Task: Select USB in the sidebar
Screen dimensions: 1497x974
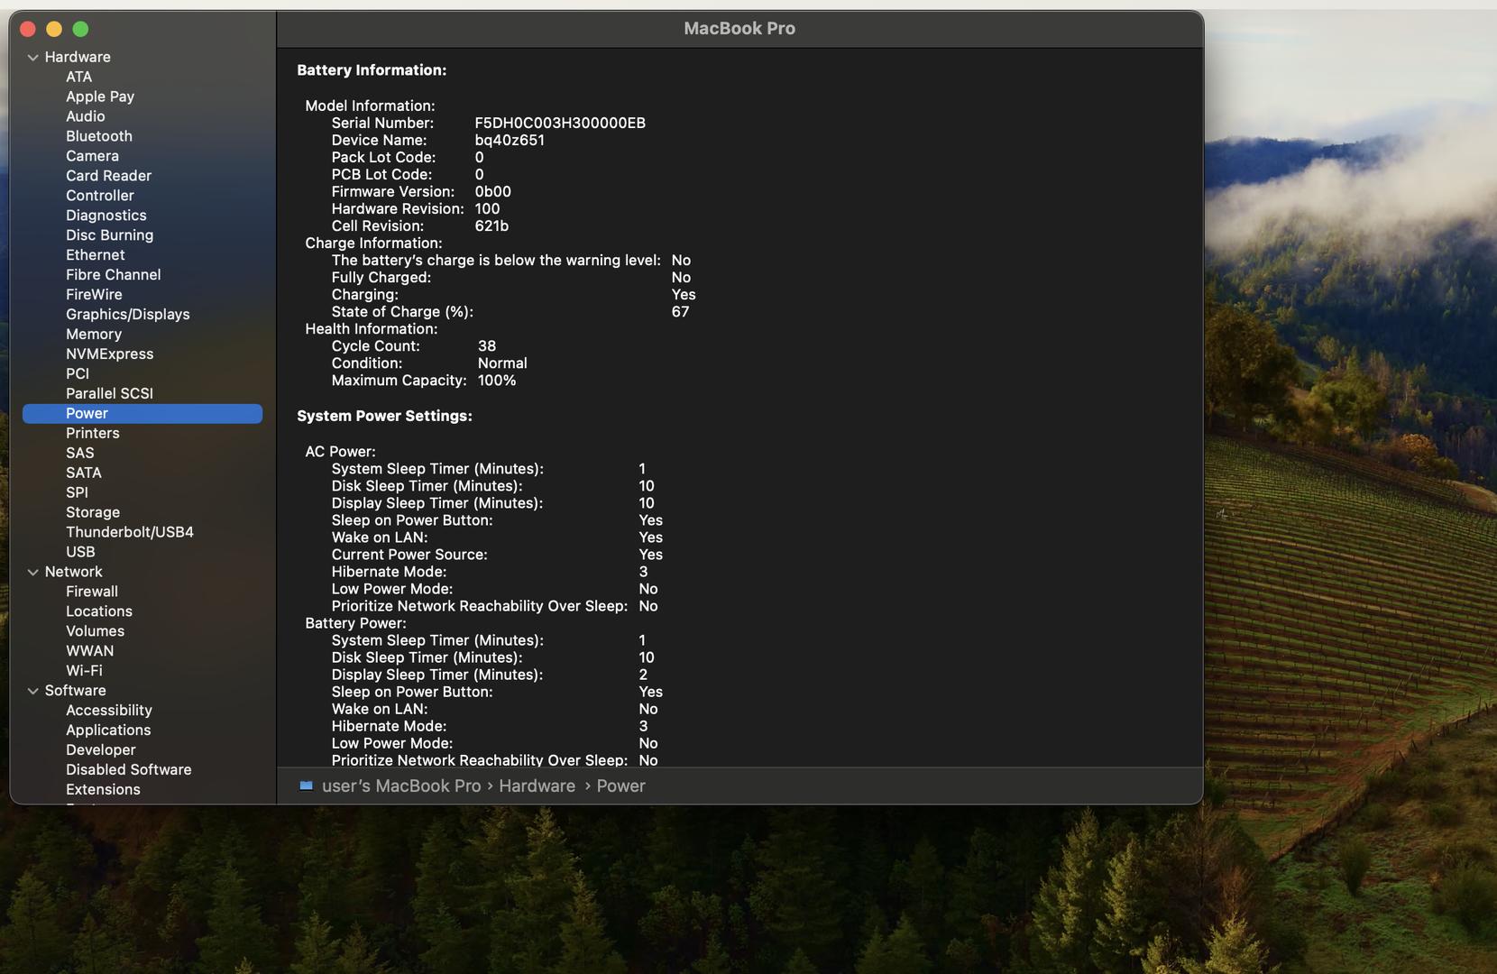Action: coord(80,553)
